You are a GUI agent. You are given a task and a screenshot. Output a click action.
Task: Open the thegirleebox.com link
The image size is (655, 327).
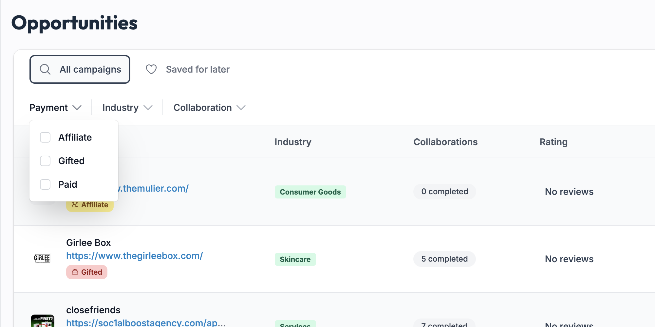tap(135, 256)
